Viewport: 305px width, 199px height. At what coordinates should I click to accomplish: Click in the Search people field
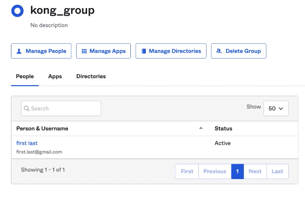pos(64,109)
